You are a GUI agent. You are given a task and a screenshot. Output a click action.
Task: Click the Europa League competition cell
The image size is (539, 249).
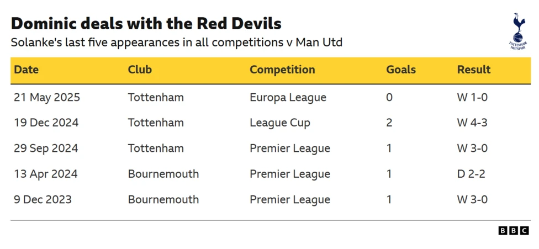pyautogui.click(x=288, y=98)
